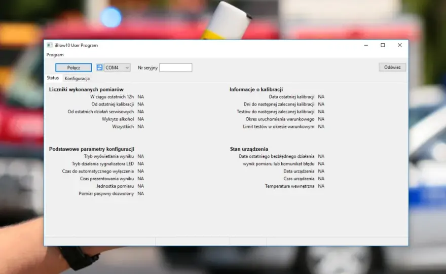446x274 pixels.
Task: Select 'Tryb działania sygnalizatora LED' label
Action: pyautogui.click(x=103, y=164)
